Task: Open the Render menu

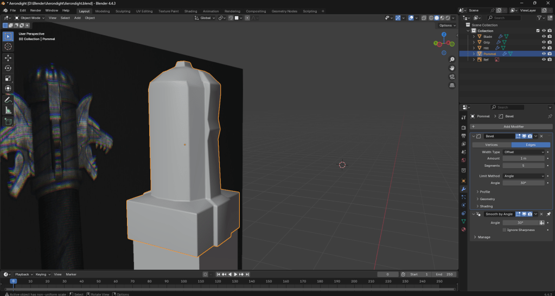Action: [x=35, y=10]
